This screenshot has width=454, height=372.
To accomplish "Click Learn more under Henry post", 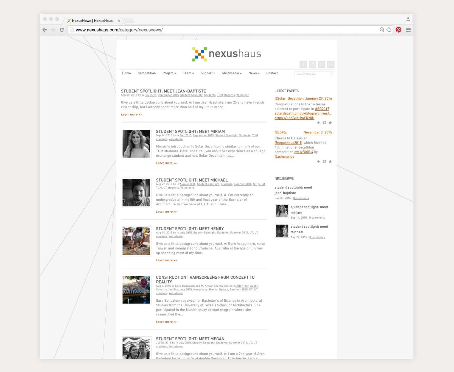I will click(x=166, y=260).
